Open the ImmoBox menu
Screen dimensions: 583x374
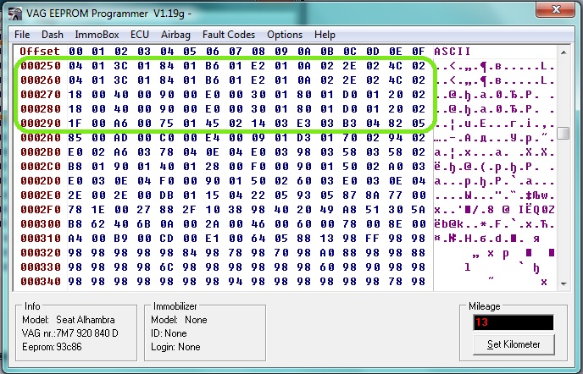point(95,35)
